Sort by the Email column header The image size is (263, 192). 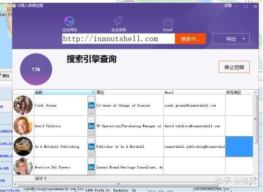click(194, 92)
